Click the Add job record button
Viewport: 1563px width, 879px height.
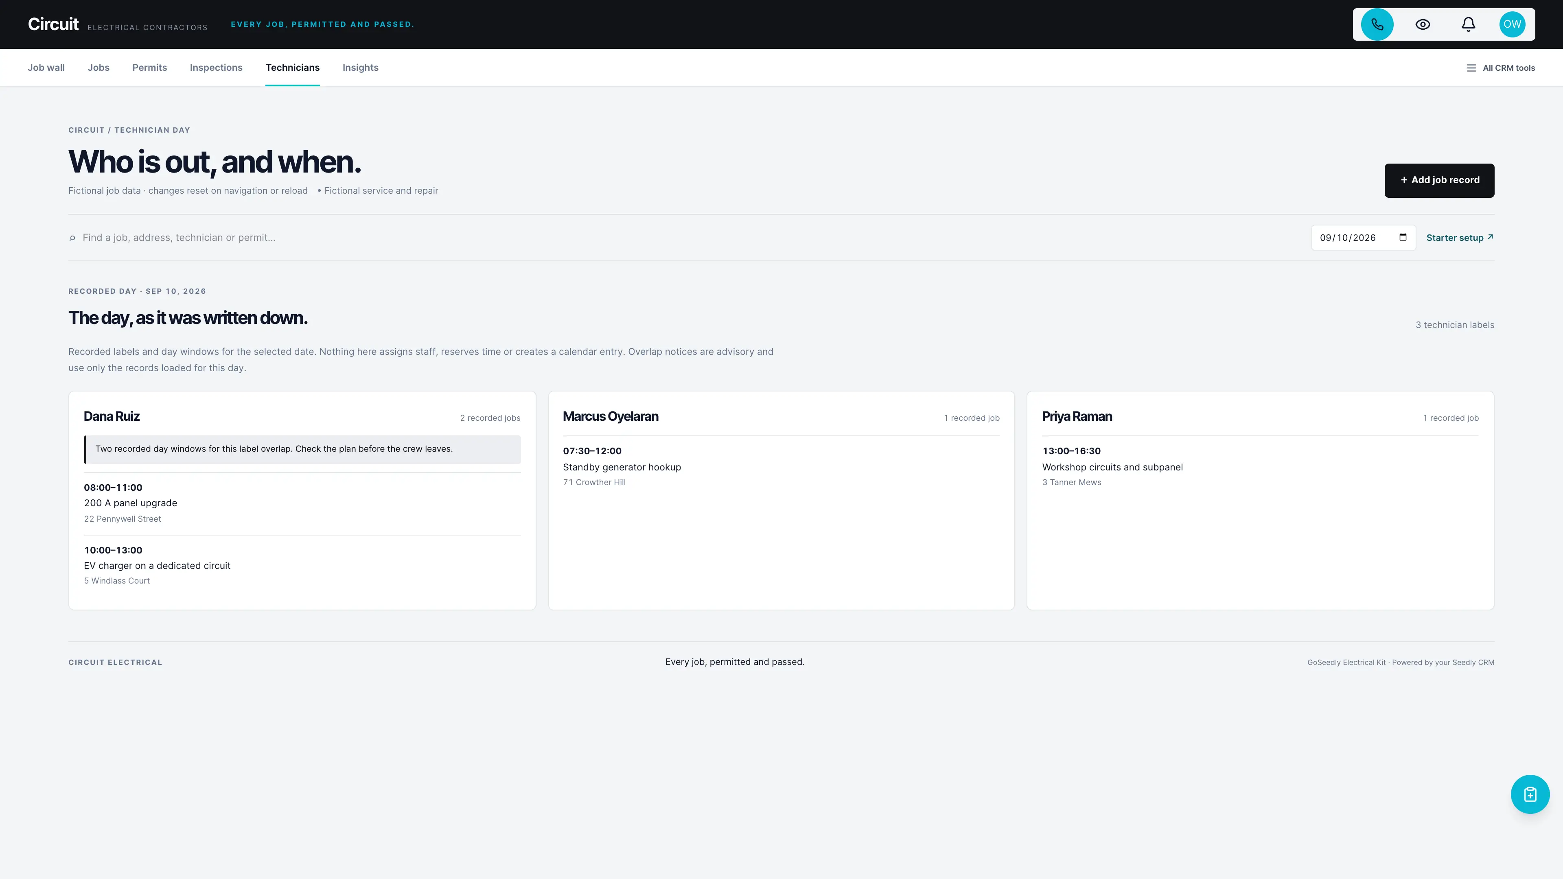(x=1439, y=180)
